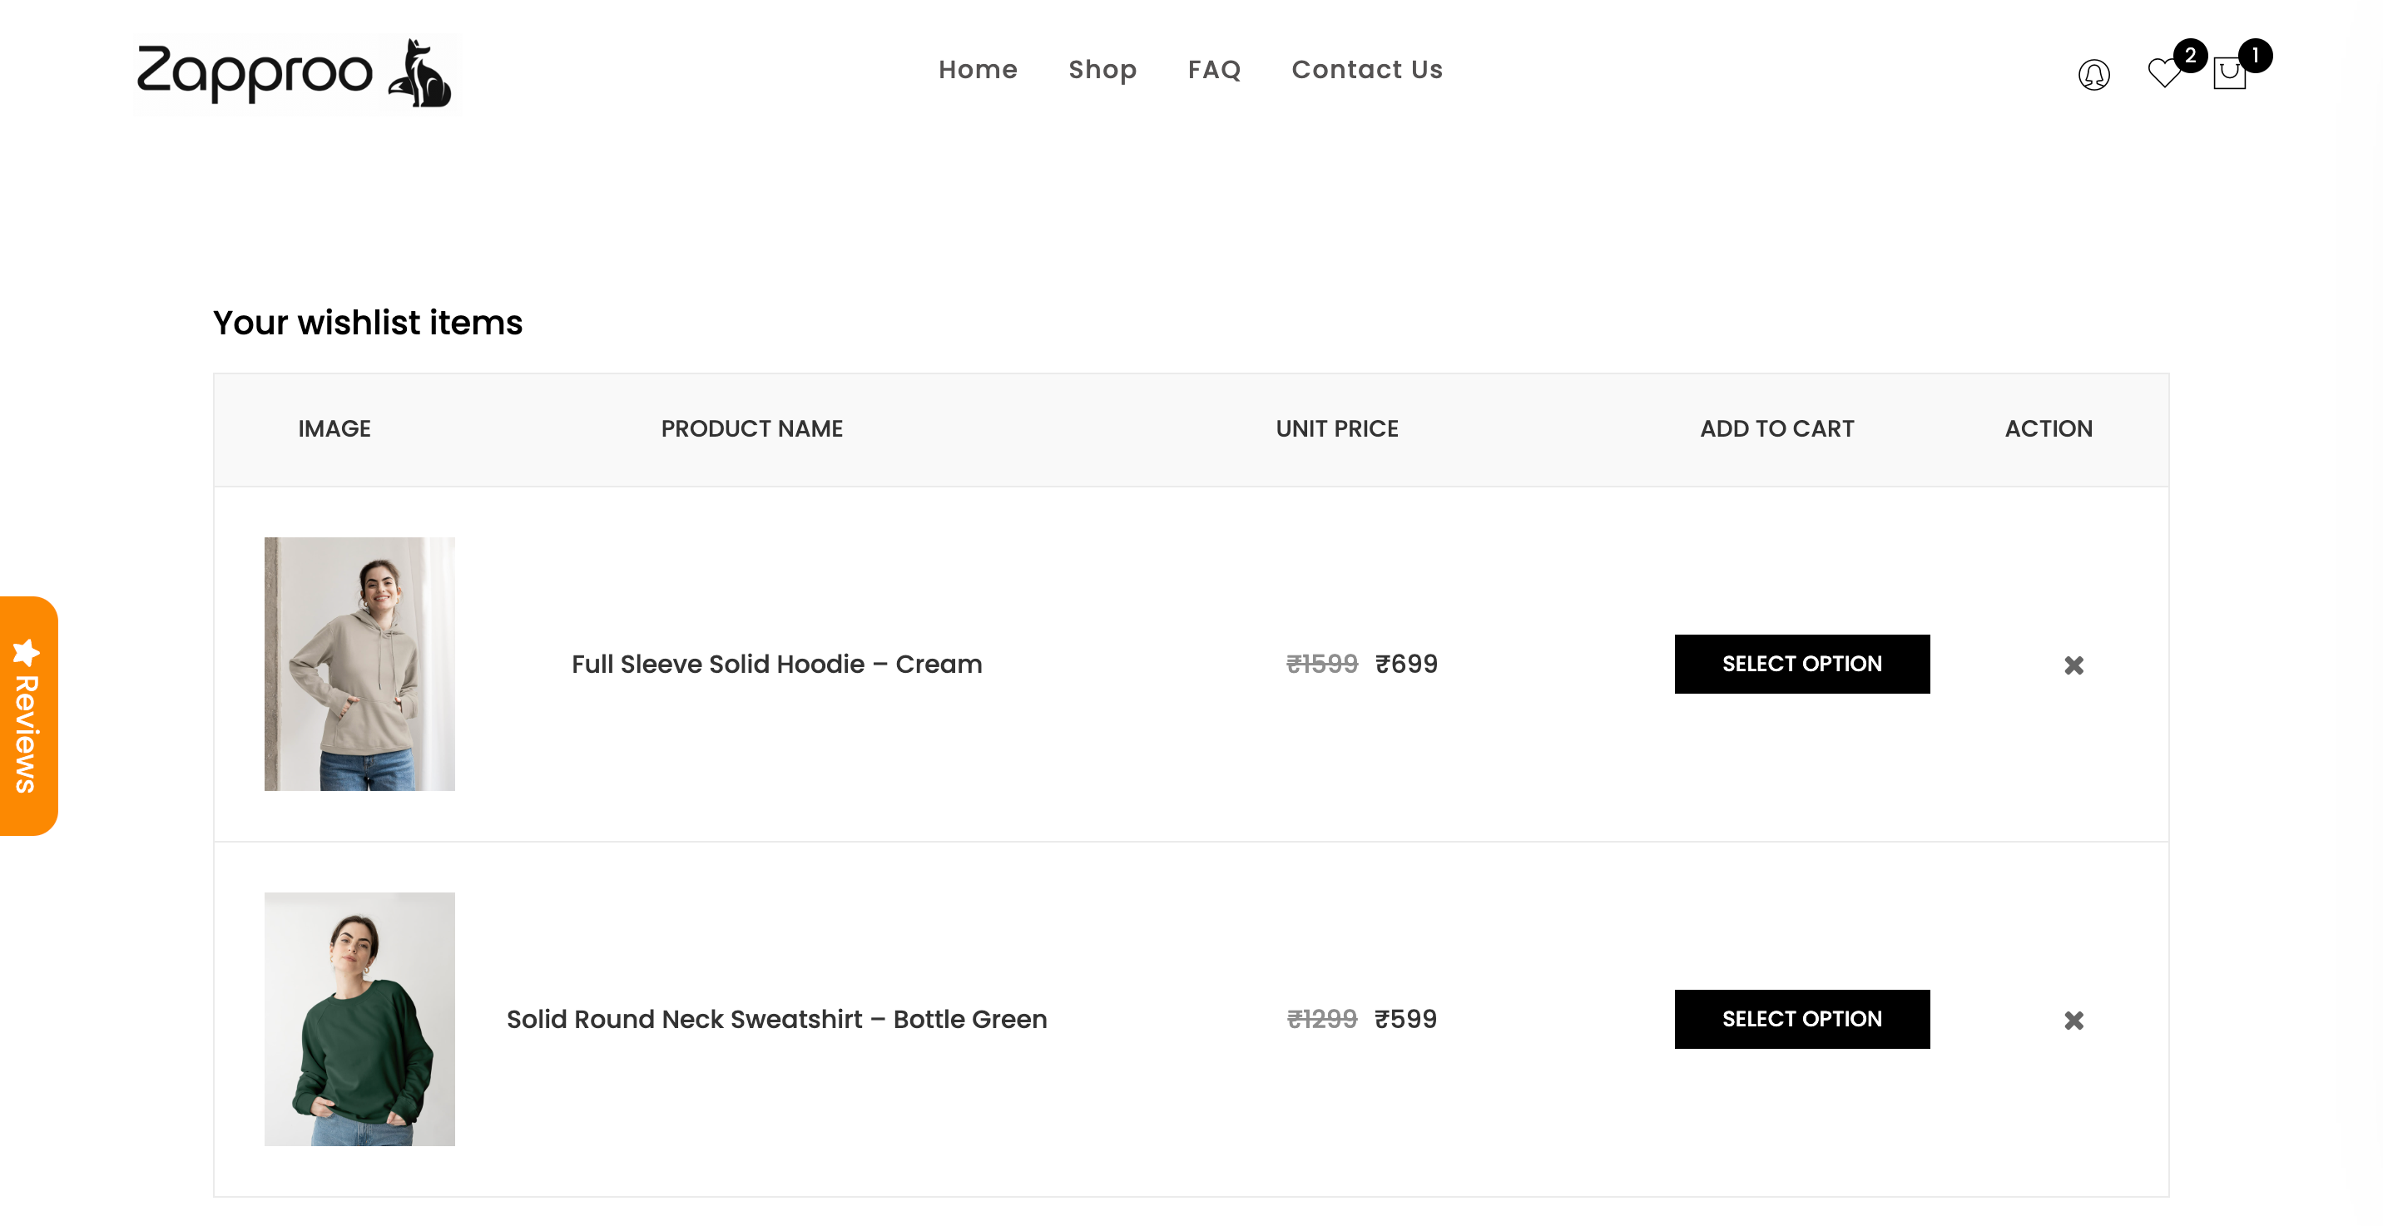View the Cream Hoodie product image
This screenshot has height=1226, width=2383.
[x=359, y=664]
